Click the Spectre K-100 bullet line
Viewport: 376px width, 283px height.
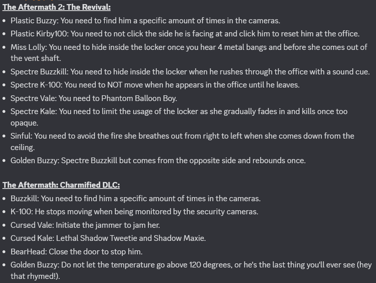click(x=155, y=85)
